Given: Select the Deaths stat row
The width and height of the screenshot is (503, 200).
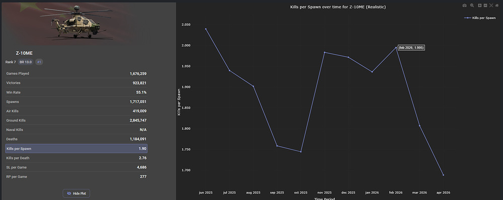Looking at the screenshot, I should (76, 139).
